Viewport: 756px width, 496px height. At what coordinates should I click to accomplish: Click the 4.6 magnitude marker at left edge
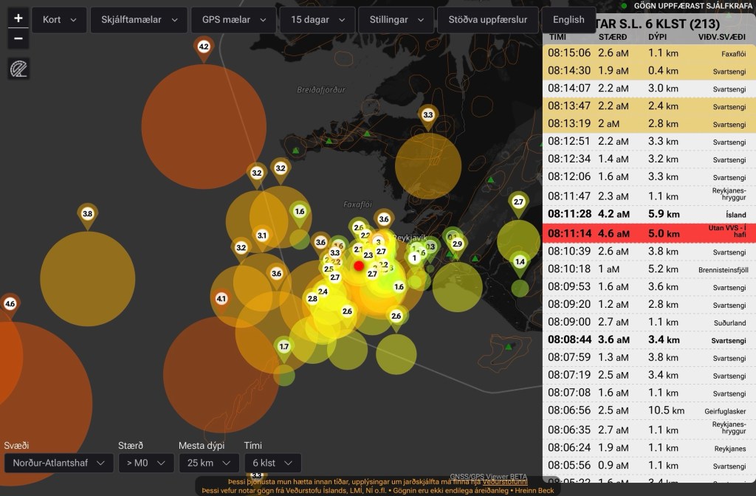pos(10,303)
